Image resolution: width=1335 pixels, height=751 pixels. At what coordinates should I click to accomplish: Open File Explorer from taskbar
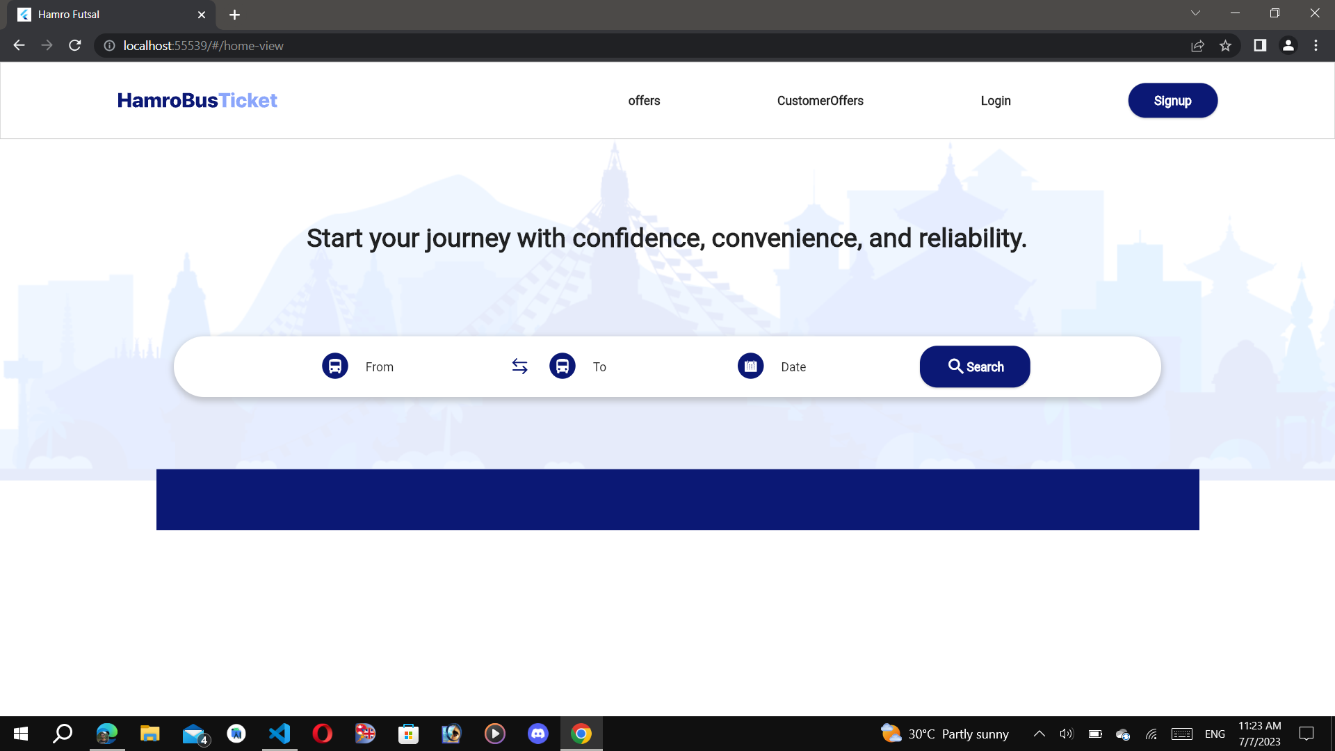(150, 734)
